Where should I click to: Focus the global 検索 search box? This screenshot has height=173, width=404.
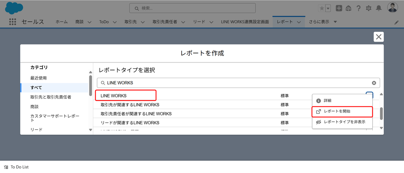coord(192,8)
